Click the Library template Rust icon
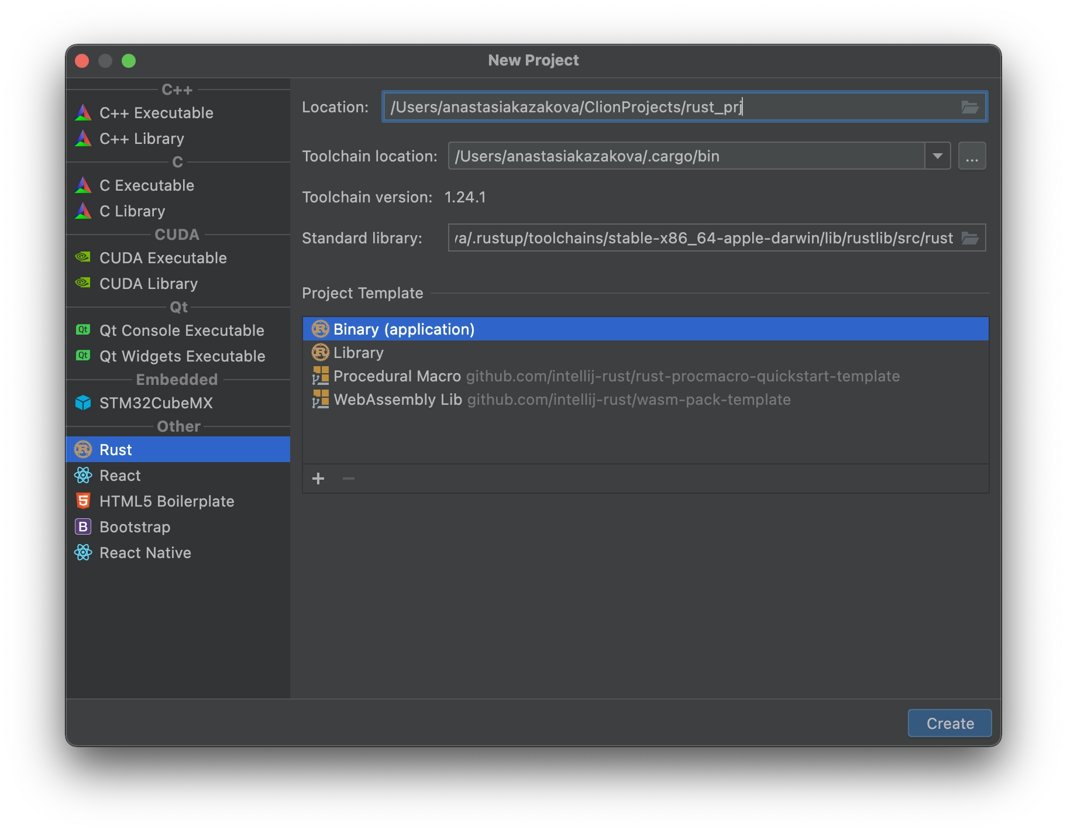The width and height of the screenshot is (1067, 833). click(321, 353)
